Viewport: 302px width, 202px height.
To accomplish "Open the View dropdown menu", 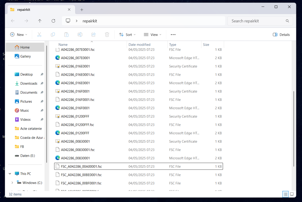I will [x=153, y=35].
